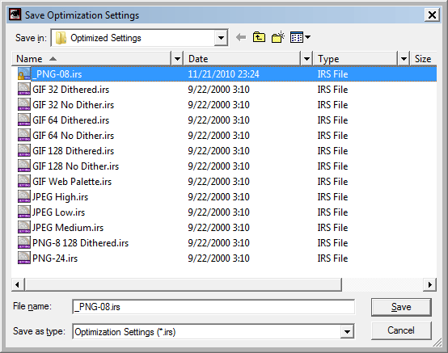Select the file PNG-24.irs

[55, 258]
